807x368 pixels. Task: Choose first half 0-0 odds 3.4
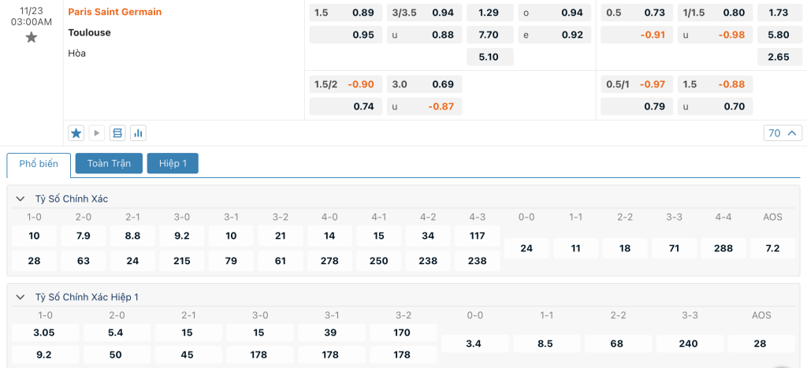coord(474,344)
